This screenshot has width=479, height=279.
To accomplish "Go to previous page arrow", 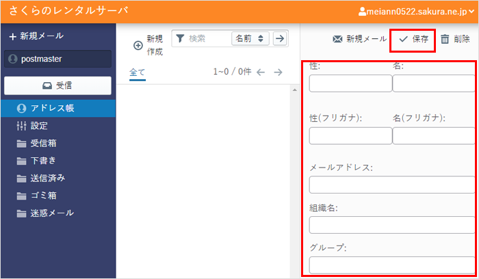I will (x=261, y=72).
